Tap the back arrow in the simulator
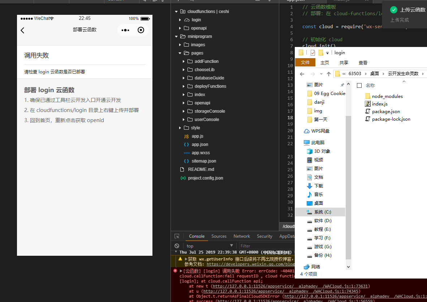 [x=22, y=30]
